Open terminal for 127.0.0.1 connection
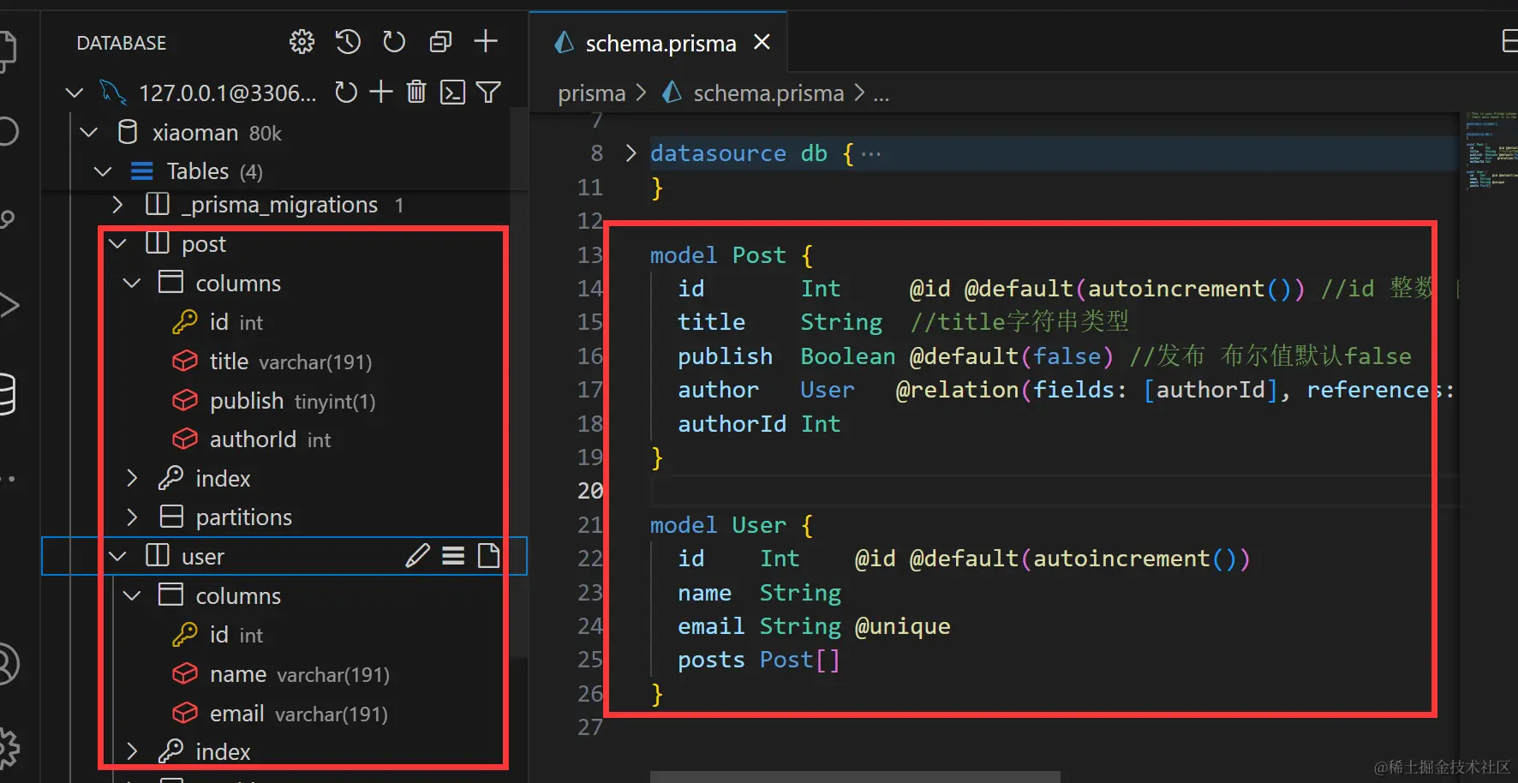 [452, 93]
